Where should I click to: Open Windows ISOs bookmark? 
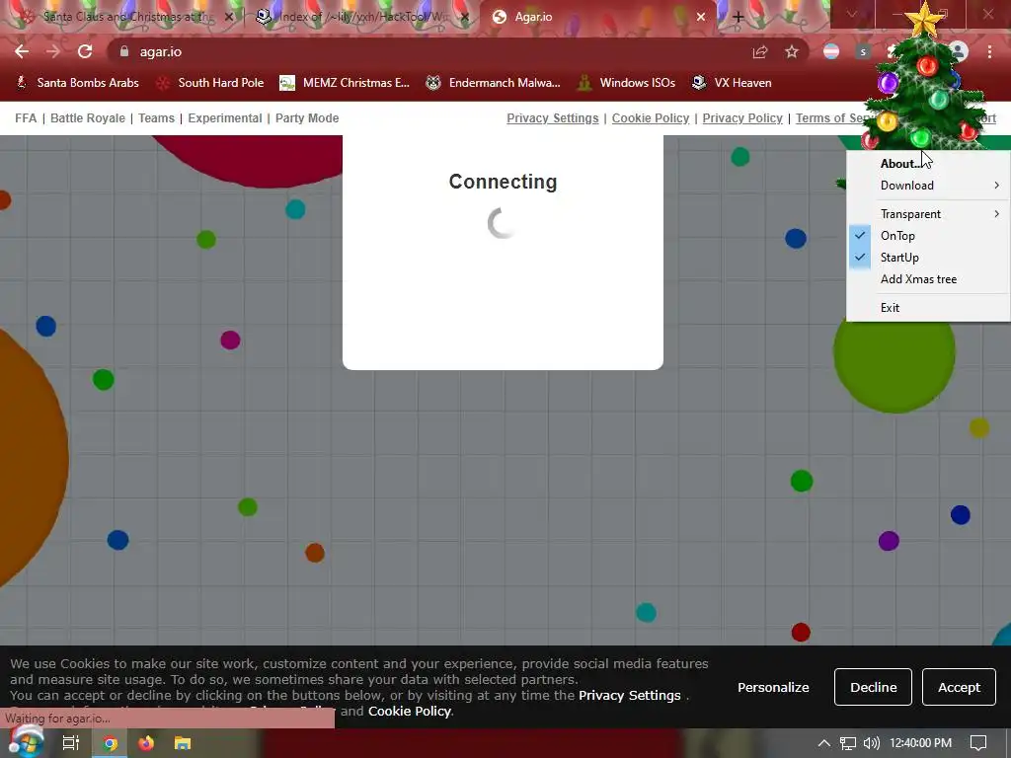pyautogui.click(x=627, y=83)
